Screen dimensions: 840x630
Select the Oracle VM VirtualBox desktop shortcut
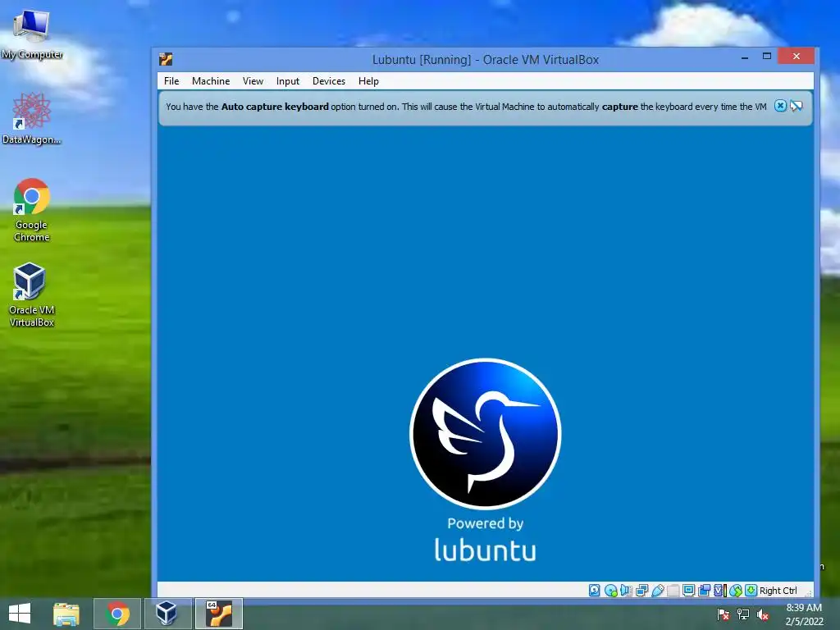tap(32, 294)
